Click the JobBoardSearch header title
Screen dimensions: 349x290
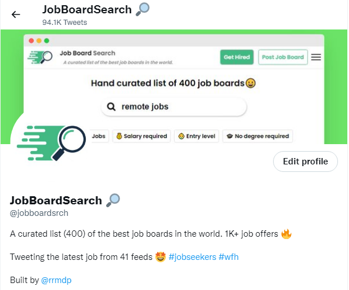(88, 9)
